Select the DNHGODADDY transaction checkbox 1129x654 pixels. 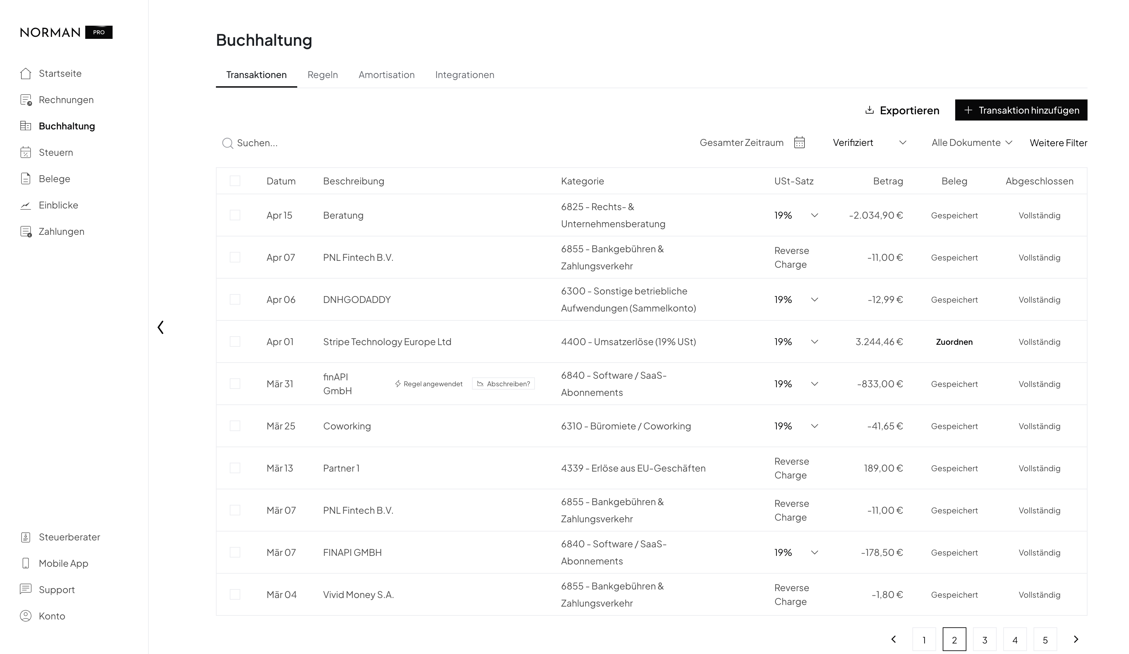coord(235,300)
